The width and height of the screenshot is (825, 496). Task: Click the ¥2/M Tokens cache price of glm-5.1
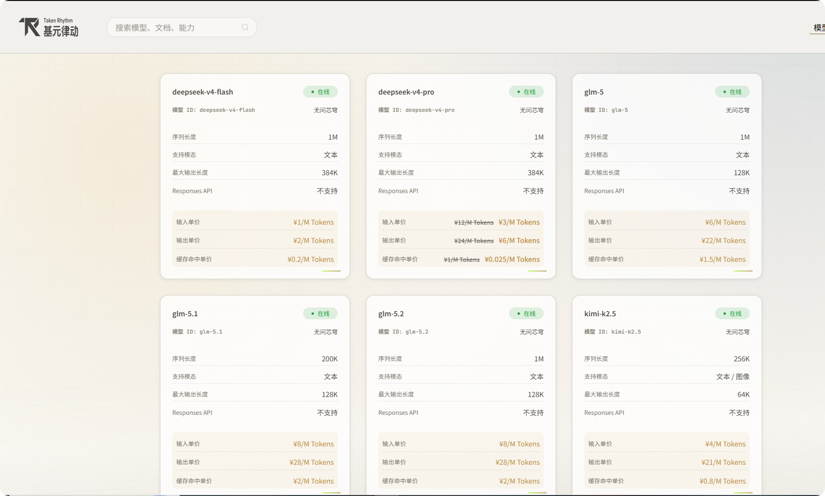pos(313,481)
